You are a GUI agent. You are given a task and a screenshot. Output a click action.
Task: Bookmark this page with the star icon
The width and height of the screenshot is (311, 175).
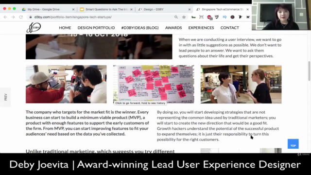184,17
